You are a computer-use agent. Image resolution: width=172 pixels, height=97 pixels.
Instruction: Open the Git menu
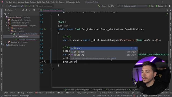56,2
